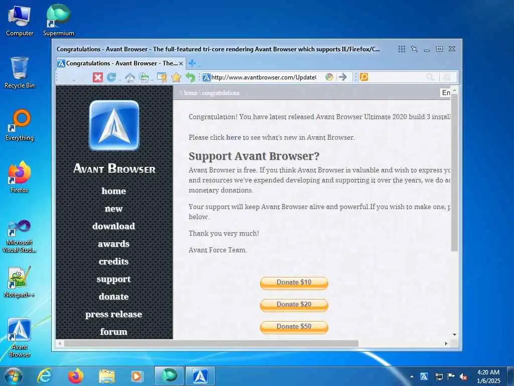Screen dimensions: 514x386
Task: Open the Windows Start button
Action: coord(14,376)
